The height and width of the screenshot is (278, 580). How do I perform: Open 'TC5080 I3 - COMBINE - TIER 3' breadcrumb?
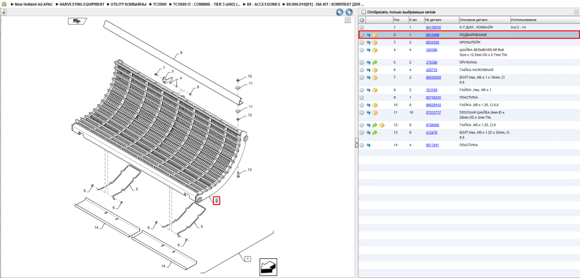[207, 4]
